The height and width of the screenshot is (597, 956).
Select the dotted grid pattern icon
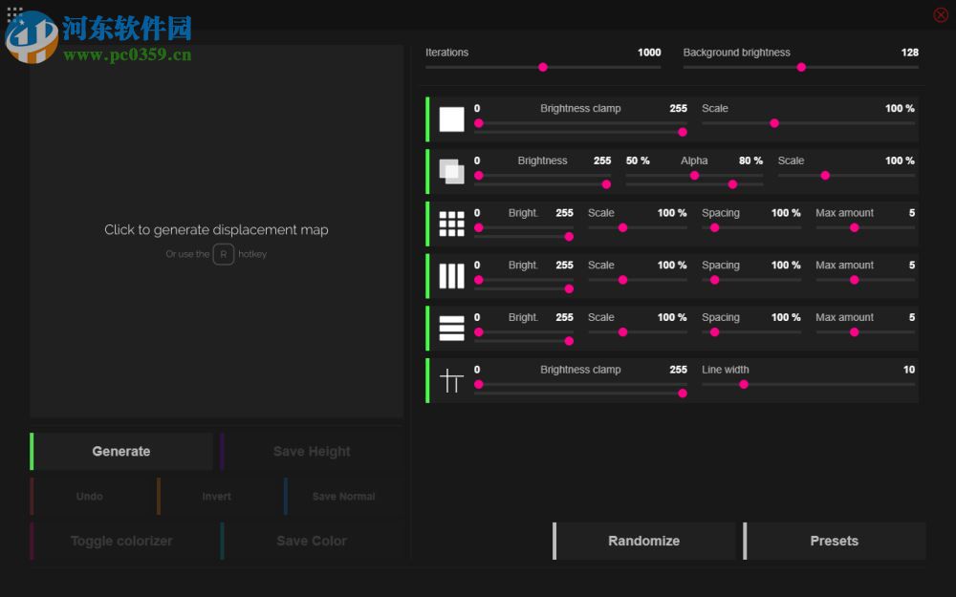click(x=450, y=223)
